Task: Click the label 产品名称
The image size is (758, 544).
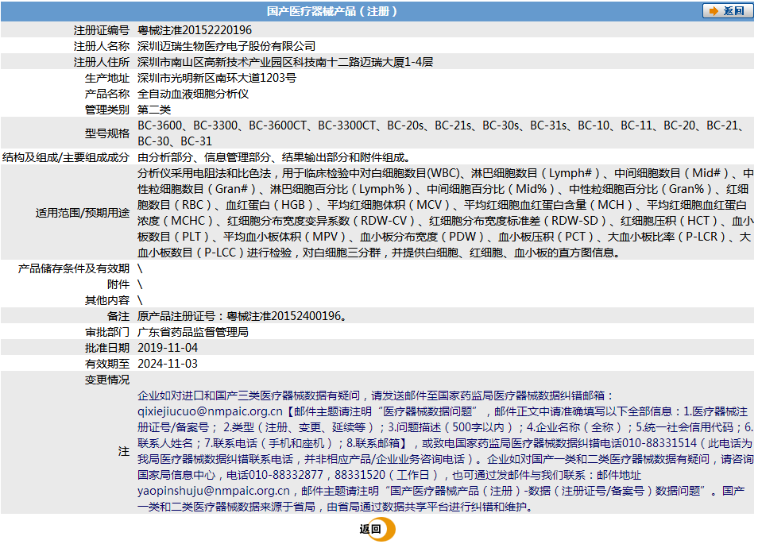Action: pyautogui.click(x=107, y=94)
